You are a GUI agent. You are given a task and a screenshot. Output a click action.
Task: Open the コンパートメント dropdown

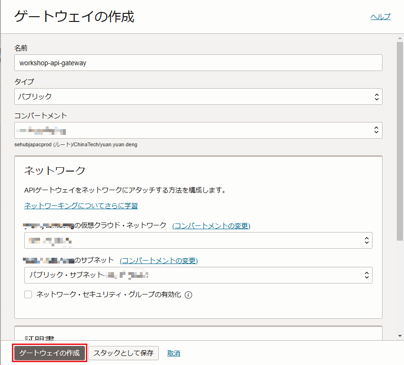click(198, 130)
